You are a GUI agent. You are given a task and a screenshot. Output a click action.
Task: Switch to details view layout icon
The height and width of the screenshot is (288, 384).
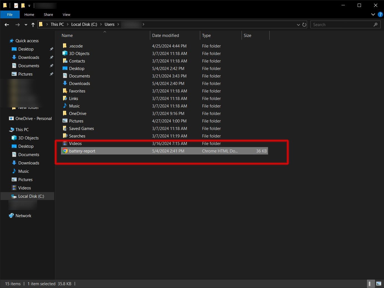[x=370, y=284]
